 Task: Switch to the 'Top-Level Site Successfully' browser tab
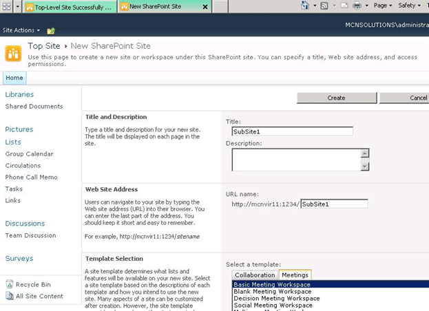[70, 7]
